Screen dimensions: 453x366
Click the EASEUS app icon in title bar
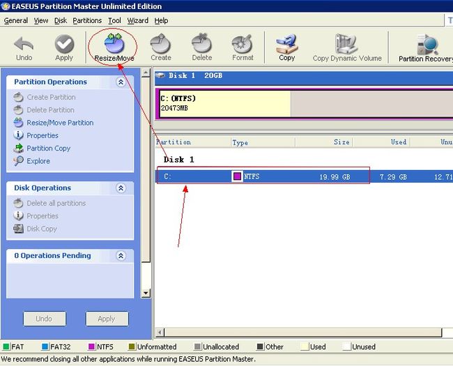click(5, 6)
